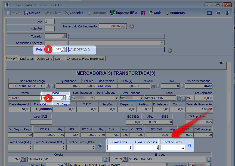235x166 pixels.
Task: Click the Placa search magnifier icon
Action: (x=63, y=98)
